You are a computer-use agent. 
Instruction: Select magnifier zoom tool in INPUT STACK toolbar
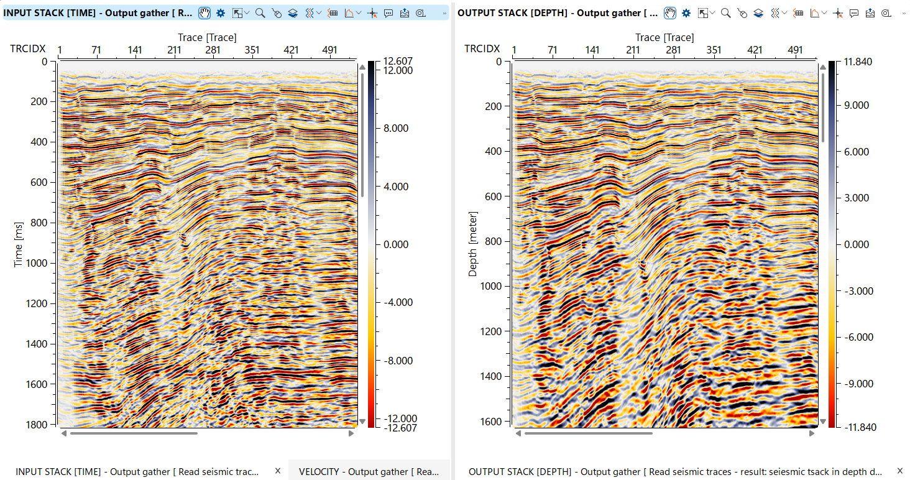[260, 12]
